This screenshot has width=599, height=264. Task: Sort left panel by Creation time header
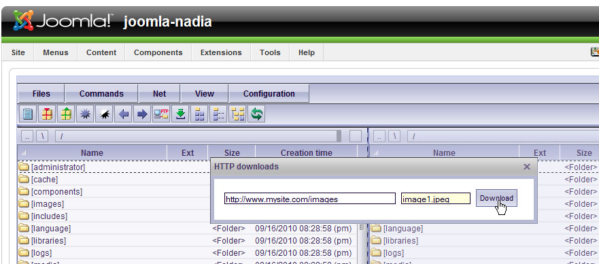click(307, 153)
